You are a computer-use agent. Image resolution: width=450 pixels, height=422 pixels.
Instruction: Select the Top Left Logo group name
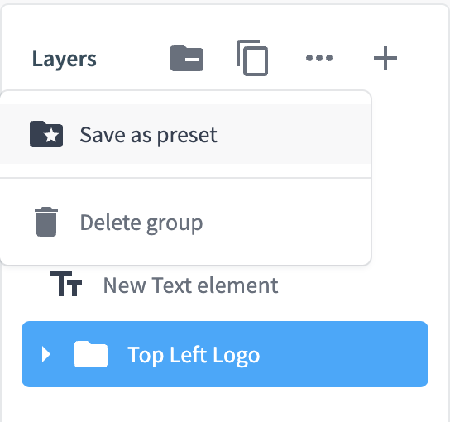click(x=194, y=355)
